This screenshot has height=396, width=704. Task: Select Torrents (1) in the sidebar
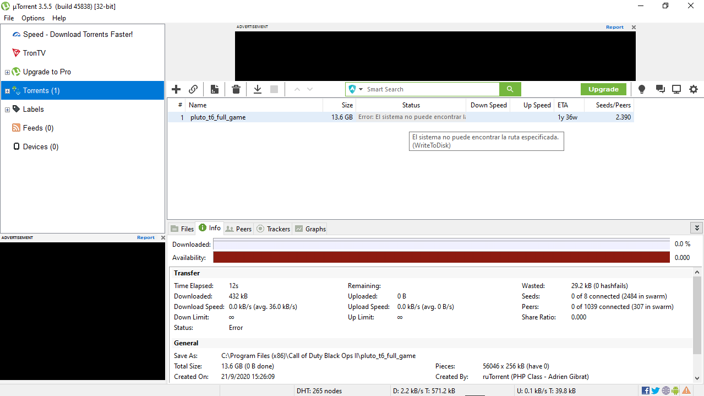pos(83,90)
